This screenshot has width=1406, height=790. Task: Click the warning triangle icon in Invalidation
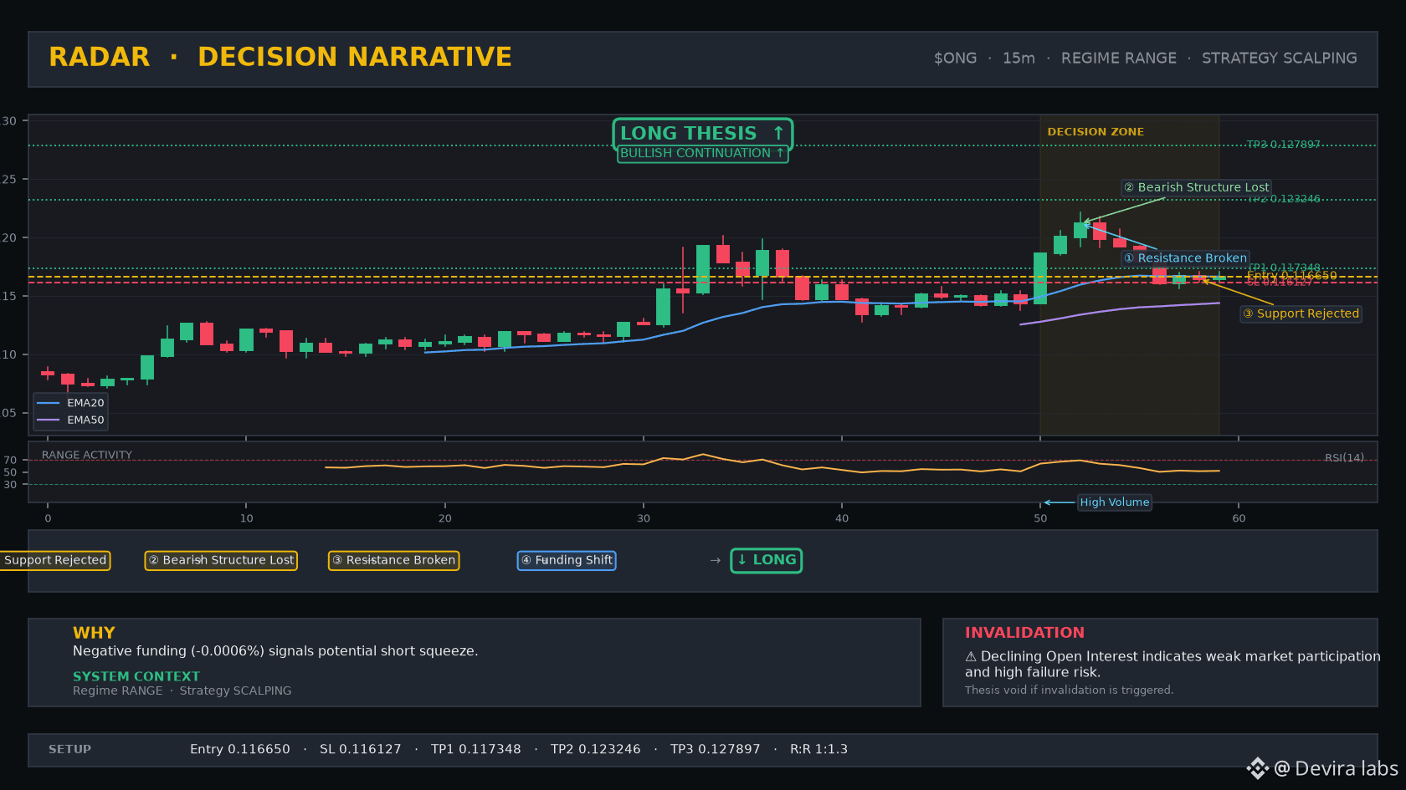click(x=971, y=657)
